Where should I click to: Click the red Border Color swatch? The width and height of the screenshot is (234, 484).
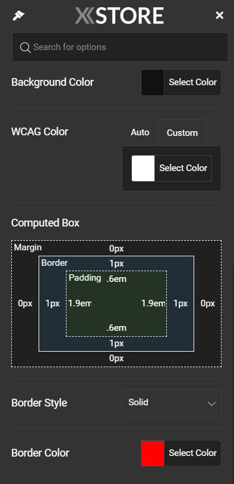point(153,453)
